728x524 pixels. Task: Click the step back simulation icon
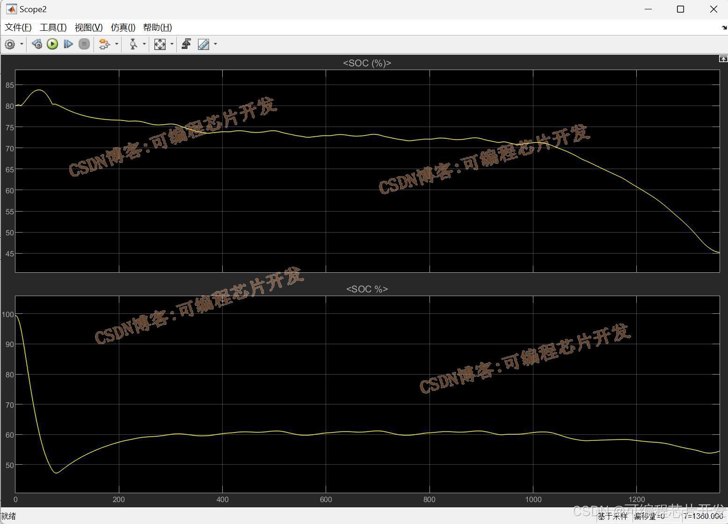37,44
